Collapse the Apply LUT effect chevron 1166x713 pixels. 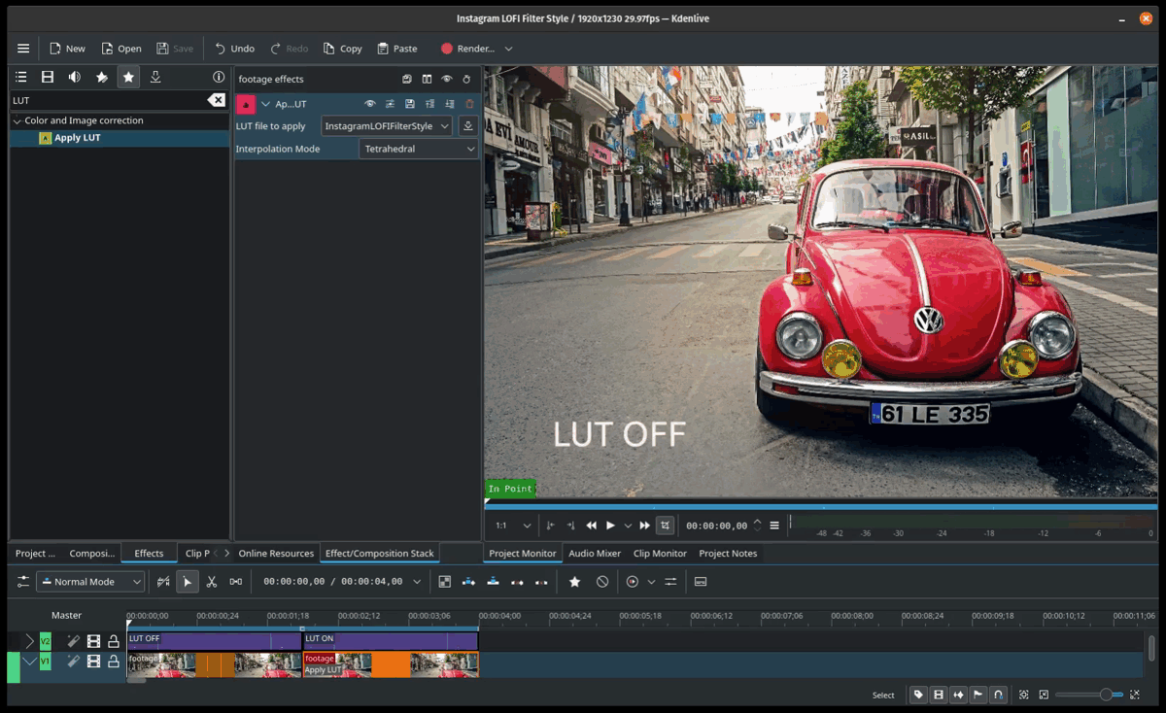point(265,104)
